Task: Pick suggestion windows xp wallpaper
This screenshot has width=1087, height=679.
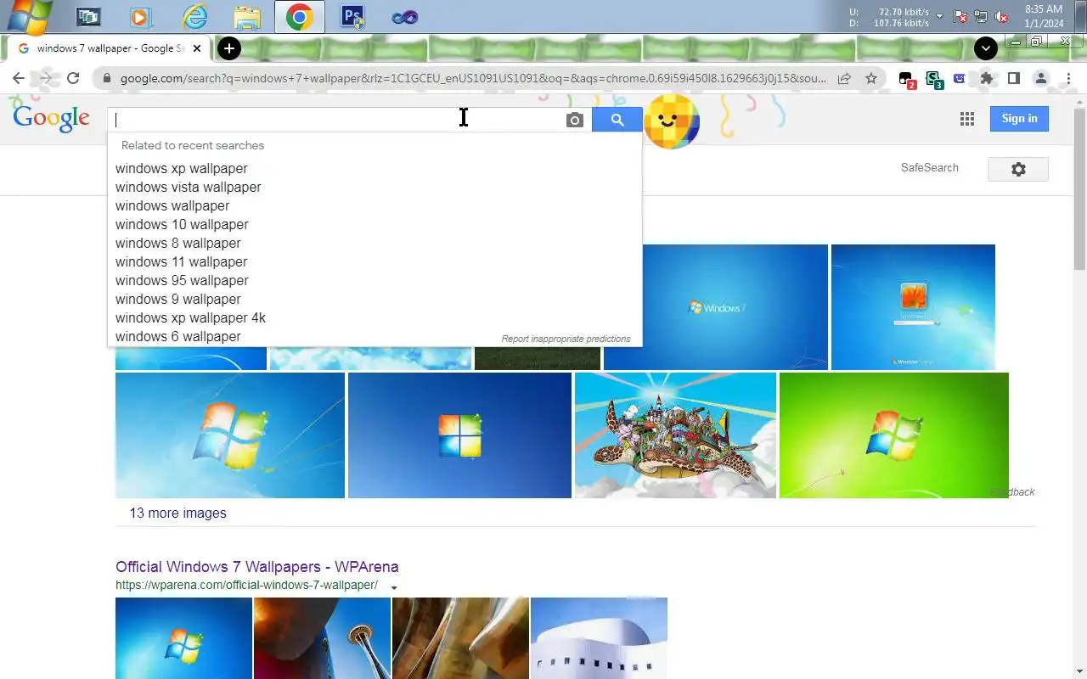Action: click(x=375, y=168)
